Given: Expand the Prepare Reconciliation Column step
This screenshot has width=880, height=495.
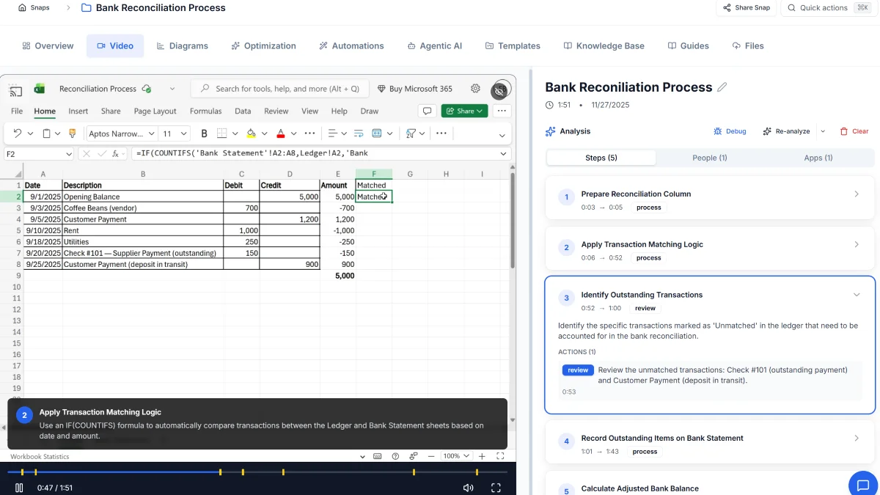Looking at the screenshot, I should (857, 194).
